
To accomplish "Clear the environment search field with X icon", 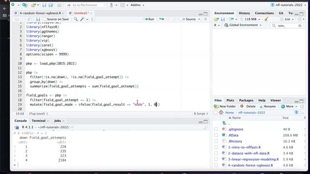I will [x=300, y=26].
